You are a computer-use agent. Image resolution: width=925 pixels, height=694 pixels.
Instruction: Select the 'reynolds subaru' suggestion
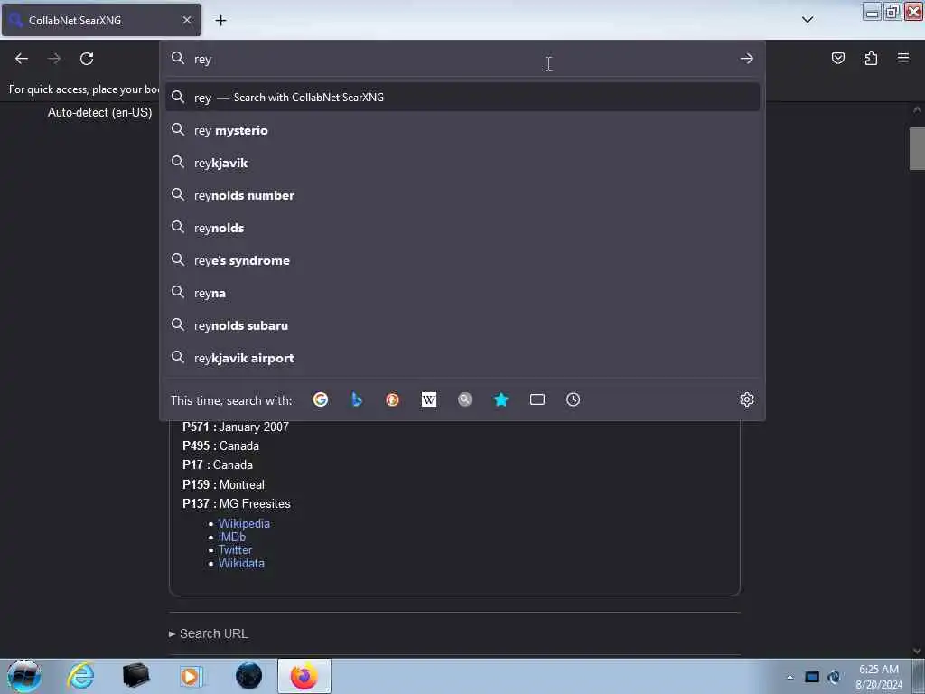[x=462, y=325]
